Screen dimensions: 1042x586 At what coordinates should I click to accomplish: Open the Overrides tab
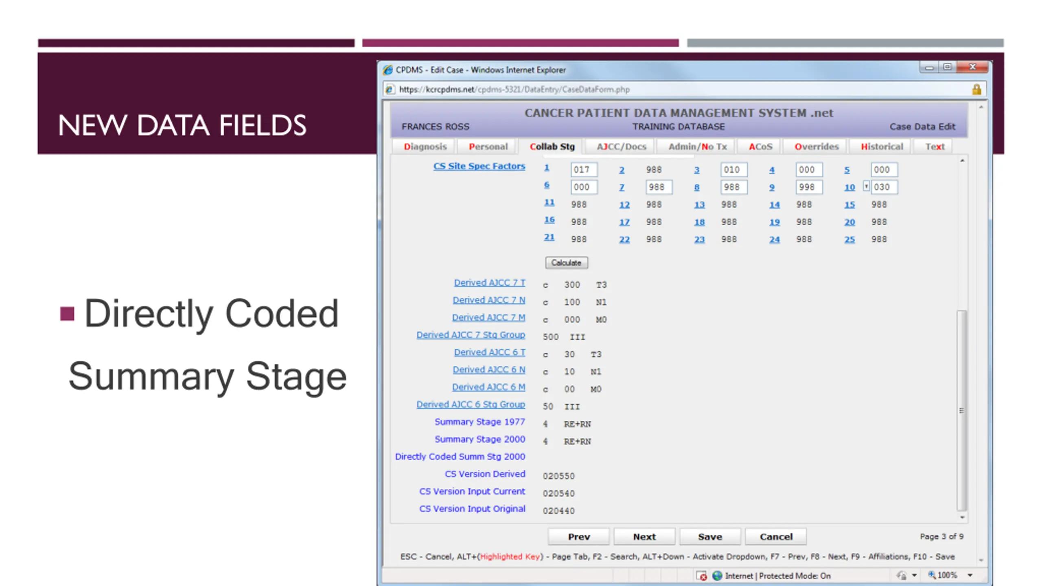click(x=816, y=146)
